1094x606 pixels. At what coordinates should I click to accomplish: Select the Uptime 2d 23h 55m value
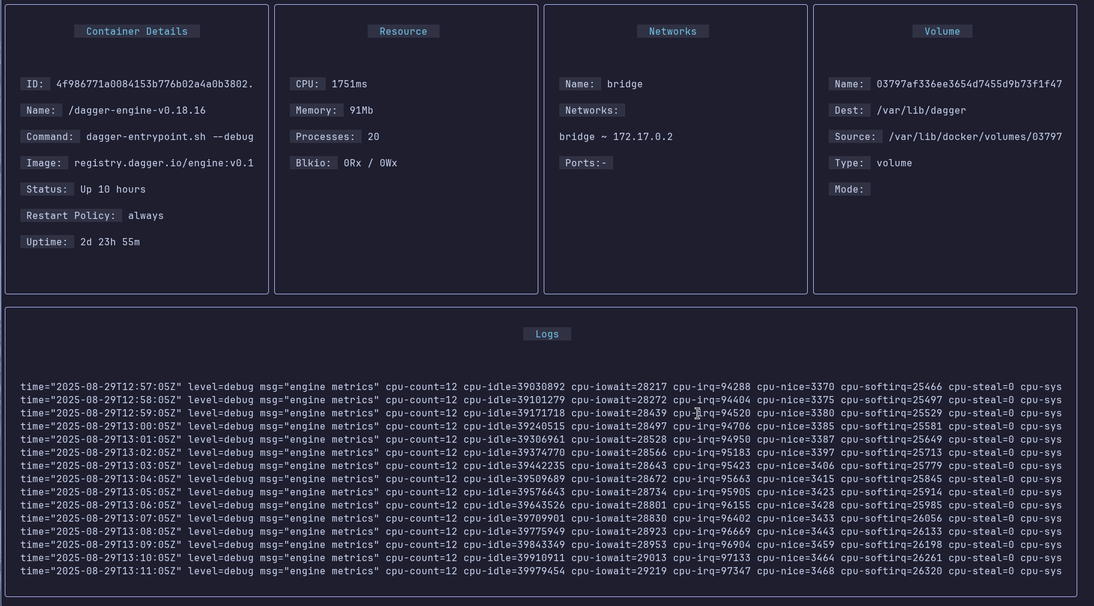click(110, 242)
